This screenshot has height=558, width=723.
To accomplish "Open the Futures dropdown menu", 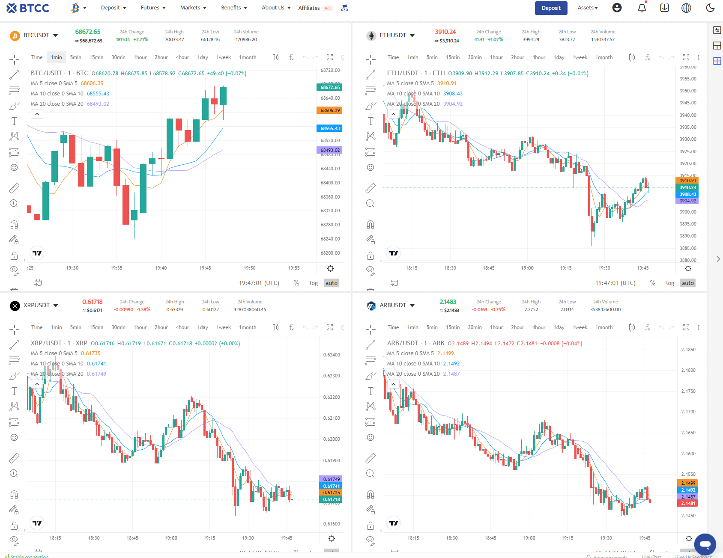I will (x=153, y=8).
